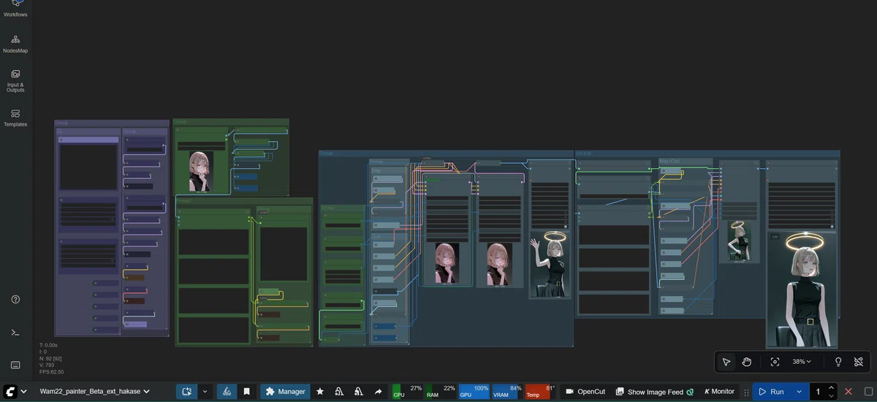Run the workflow with Run button

coord(772,392)
